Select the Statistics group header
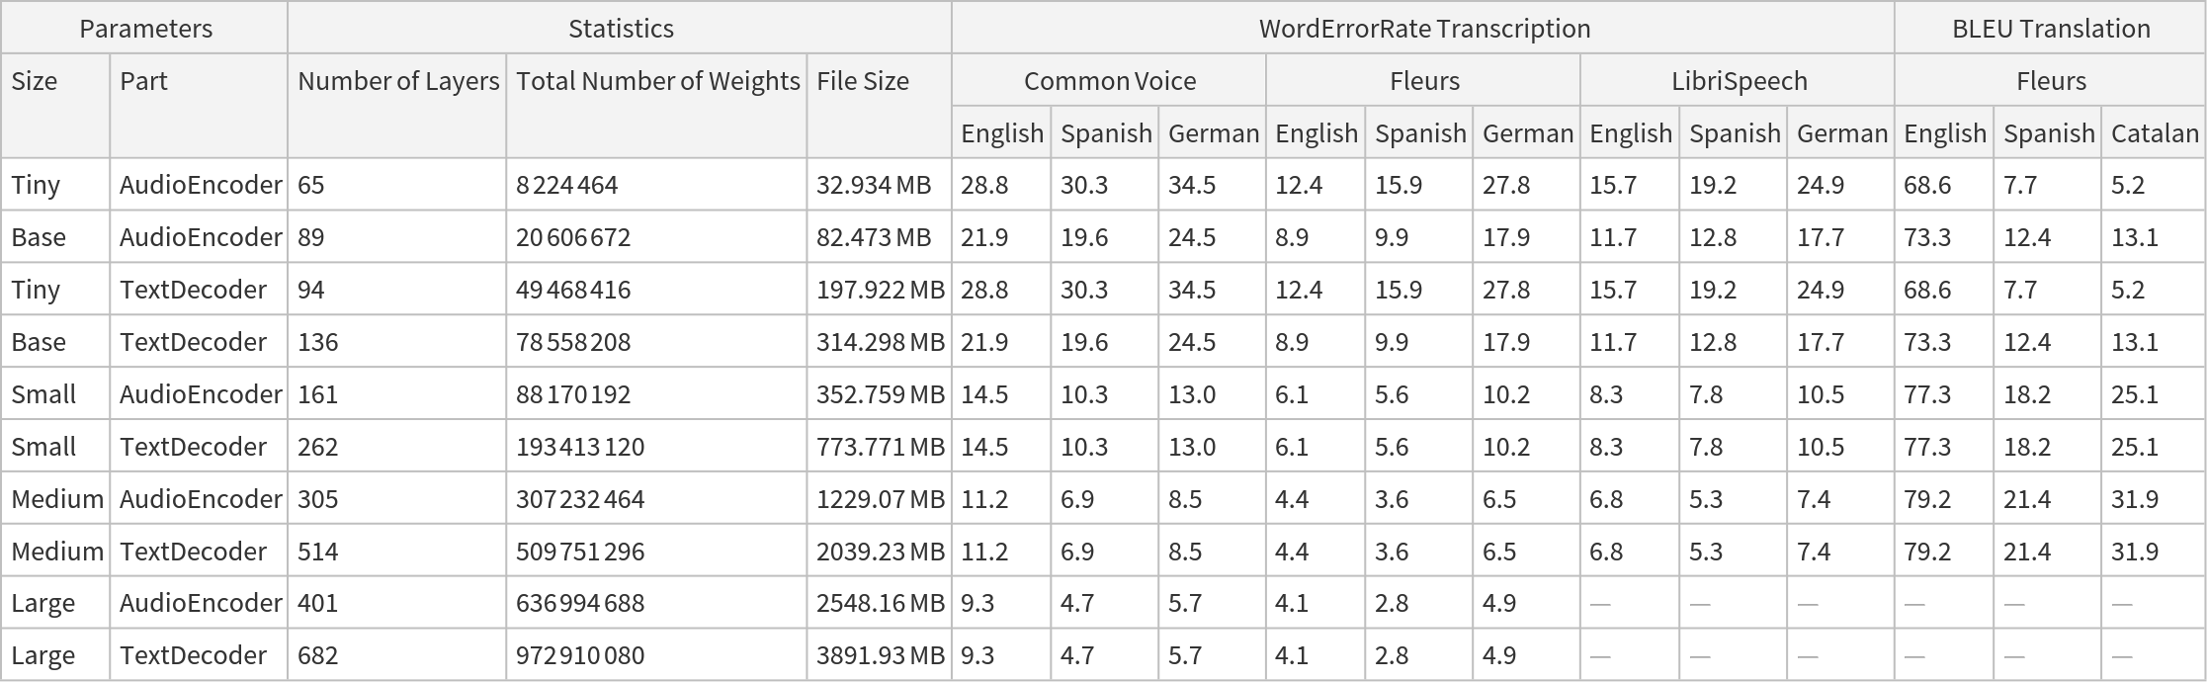This screenshot has height=682, width=2208. [621, 29]
